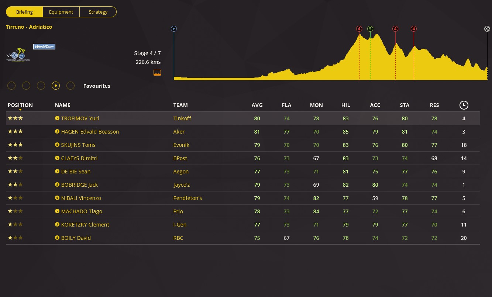This screenshot has height=297, width=492.
Task: Sort by NAME column header
Action: pyautogui.click(x=62, y=105)
